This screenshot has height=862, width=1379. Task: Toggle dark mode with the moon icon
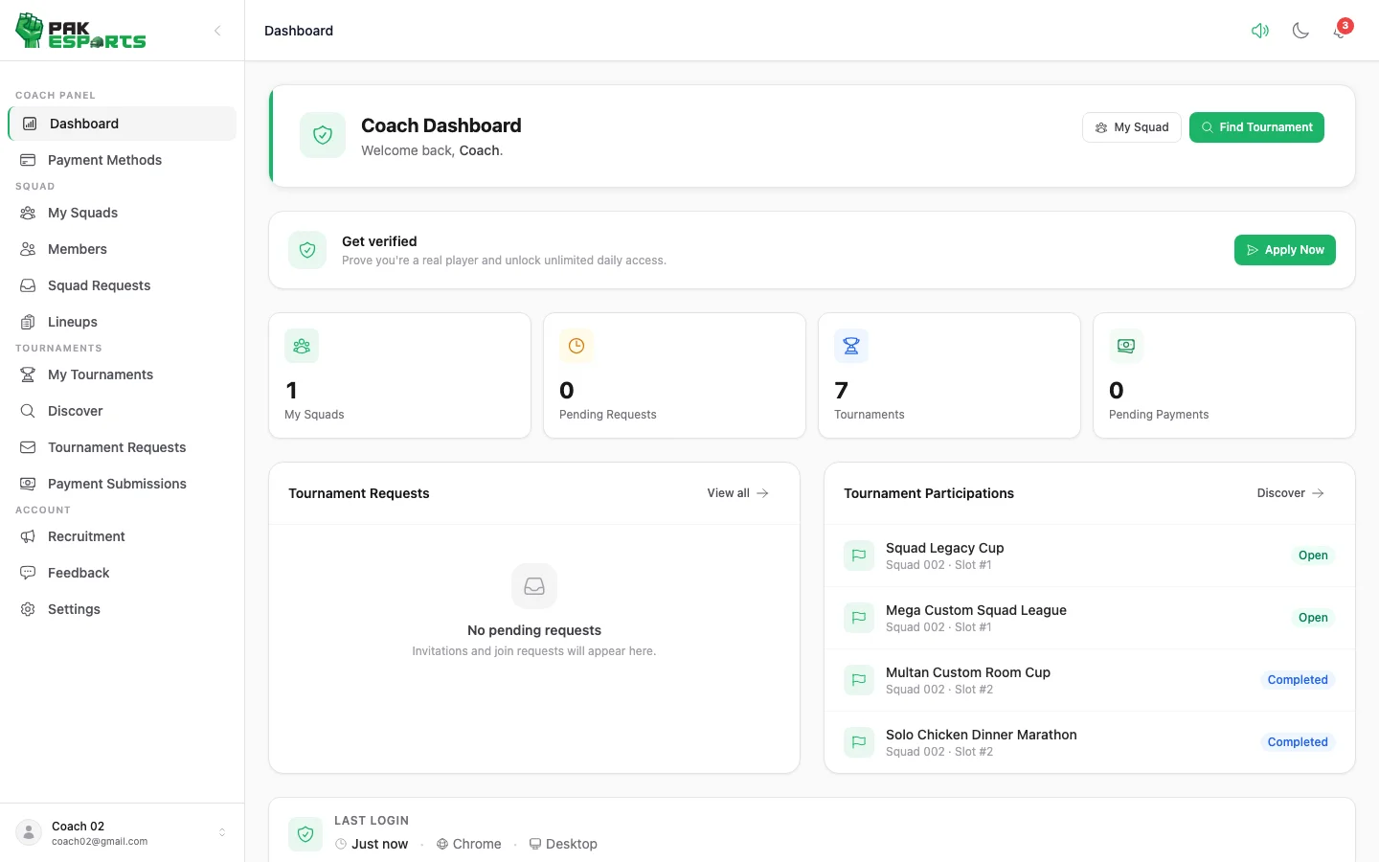[x=1300, y=31]
